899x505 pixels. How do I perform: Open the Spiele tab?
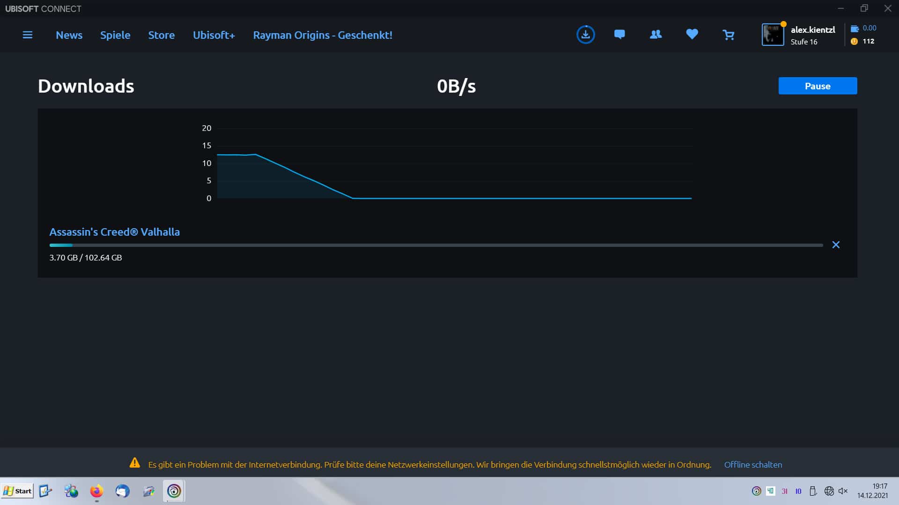(x=115, y=35)
